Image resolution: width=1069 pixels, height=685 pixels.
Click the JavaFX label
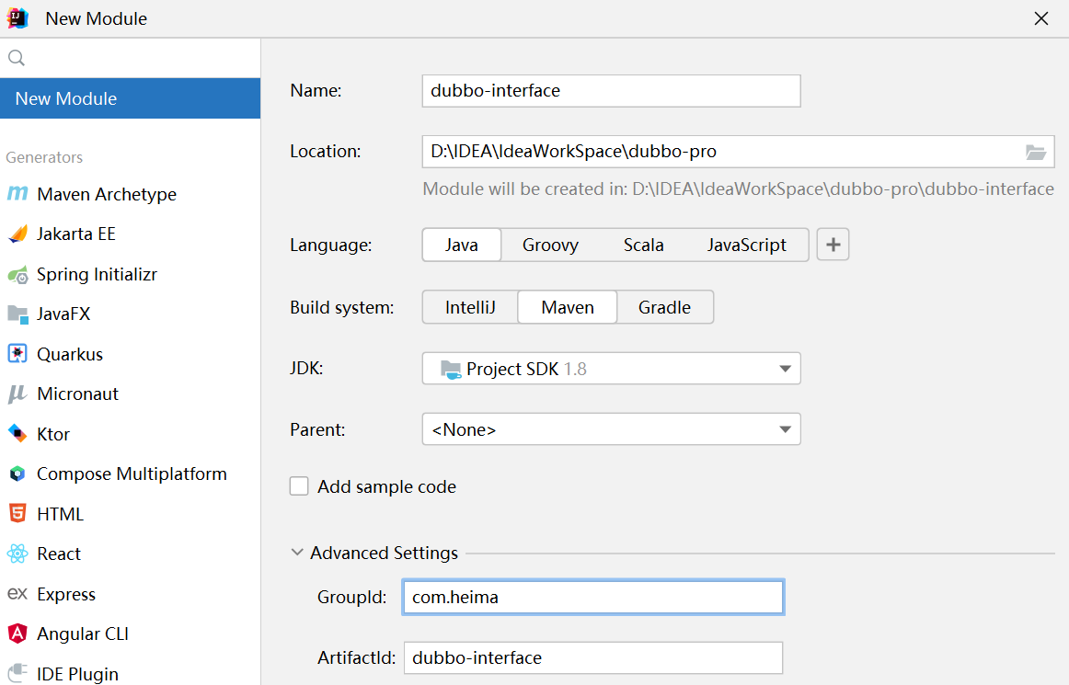point(63,314)
